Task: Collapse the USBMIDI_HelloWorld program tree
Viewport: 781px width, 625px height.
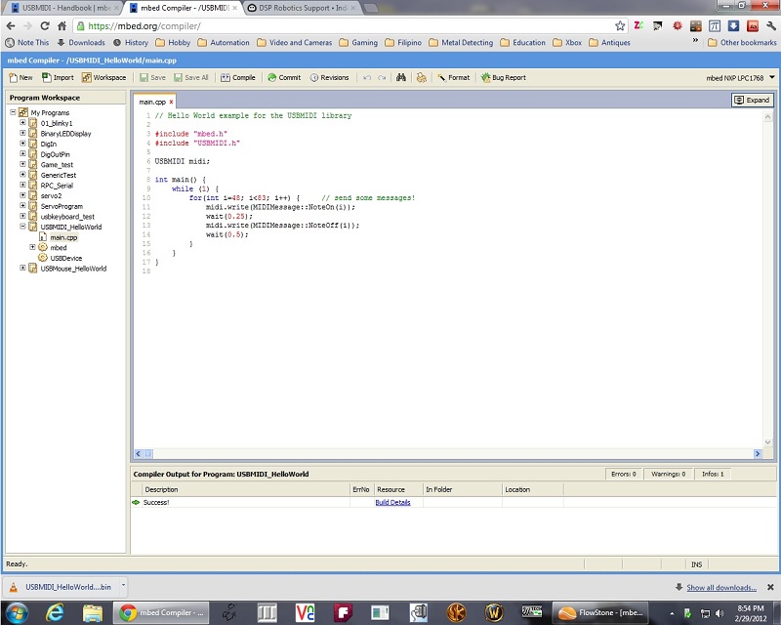Action: click(23, 227)
